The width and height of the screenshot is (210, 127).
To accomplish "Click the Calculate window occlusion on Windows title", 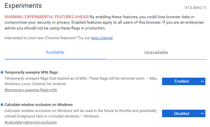I will (39, 104).
